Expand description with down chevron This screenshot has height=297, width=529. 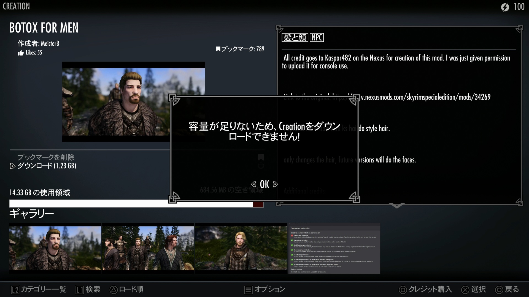tap(397, 205)
